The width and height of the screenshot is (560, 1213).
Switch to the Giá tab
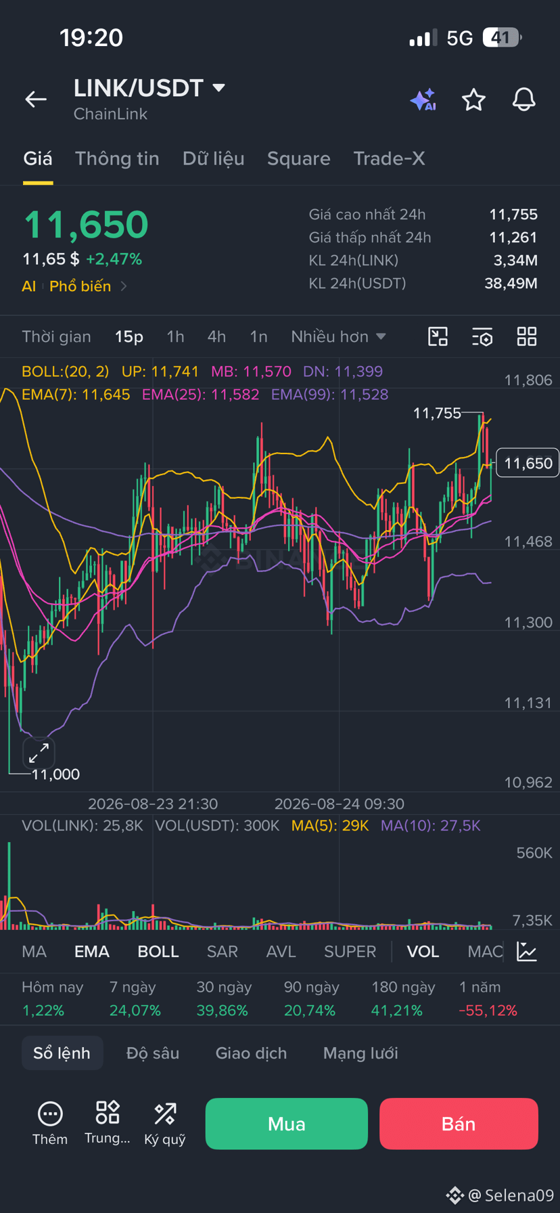click(x=38, y=158)
